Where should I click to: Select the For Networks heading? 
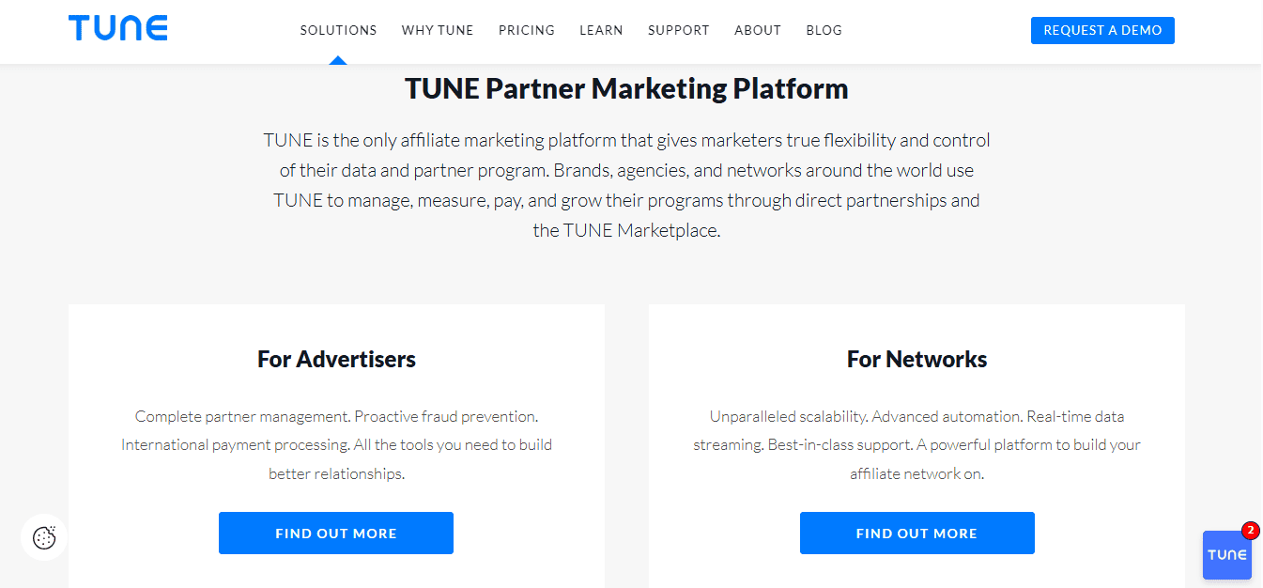tap(916, 359)
